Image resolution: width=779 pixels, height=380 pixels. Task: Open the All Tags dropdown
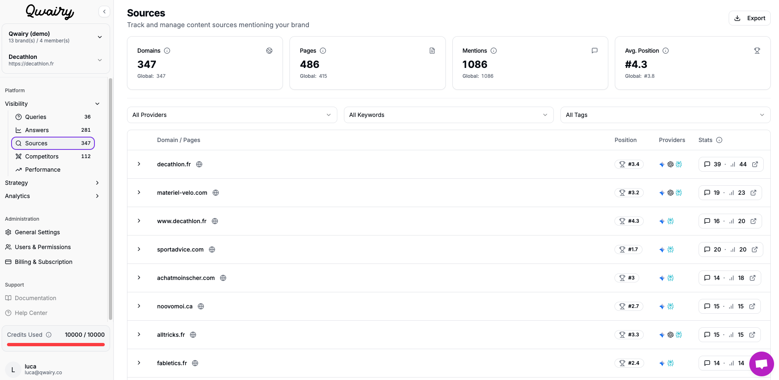pos(665,115)
